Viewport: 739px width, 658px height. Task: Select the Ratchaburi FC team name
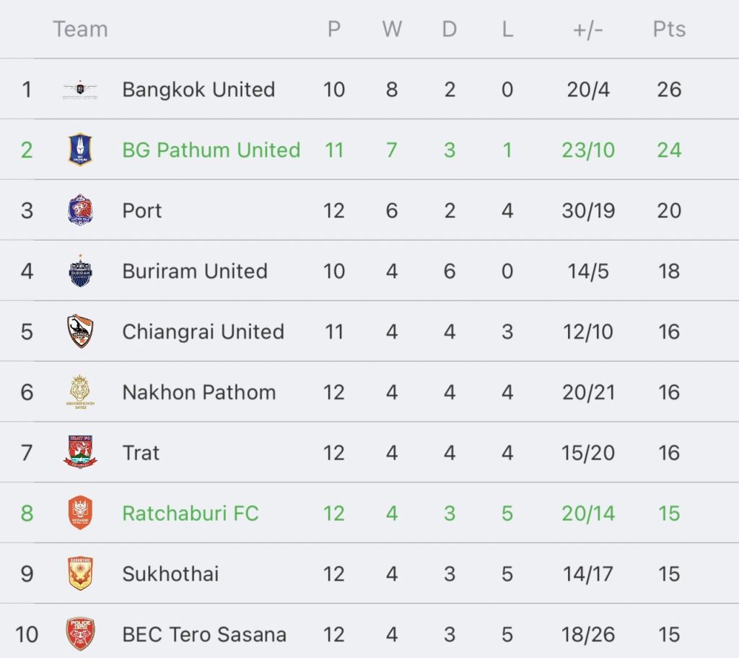point(191,514)
